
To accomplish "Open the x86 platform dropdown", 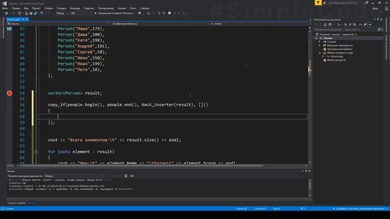I will (81, 13).
